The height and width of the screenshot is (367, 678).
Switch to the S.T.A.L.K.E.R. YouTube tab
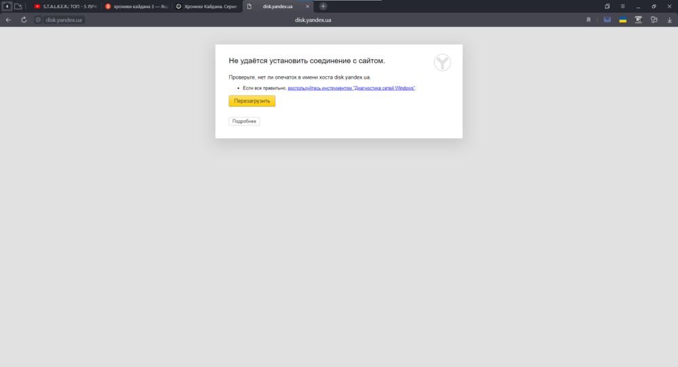66,7
